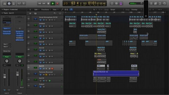Toggle the Inspector info button

pyautogui.click(x=9, y=3)
